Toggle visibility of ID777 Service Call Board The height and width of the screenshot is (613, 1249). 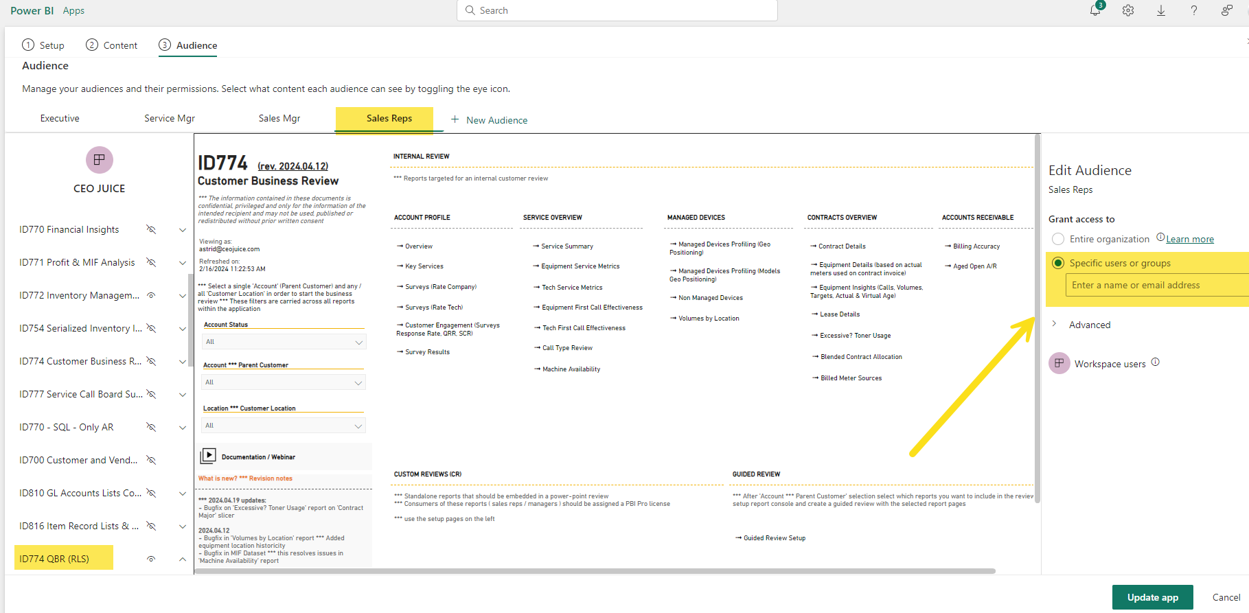click(x=151, y=394)
